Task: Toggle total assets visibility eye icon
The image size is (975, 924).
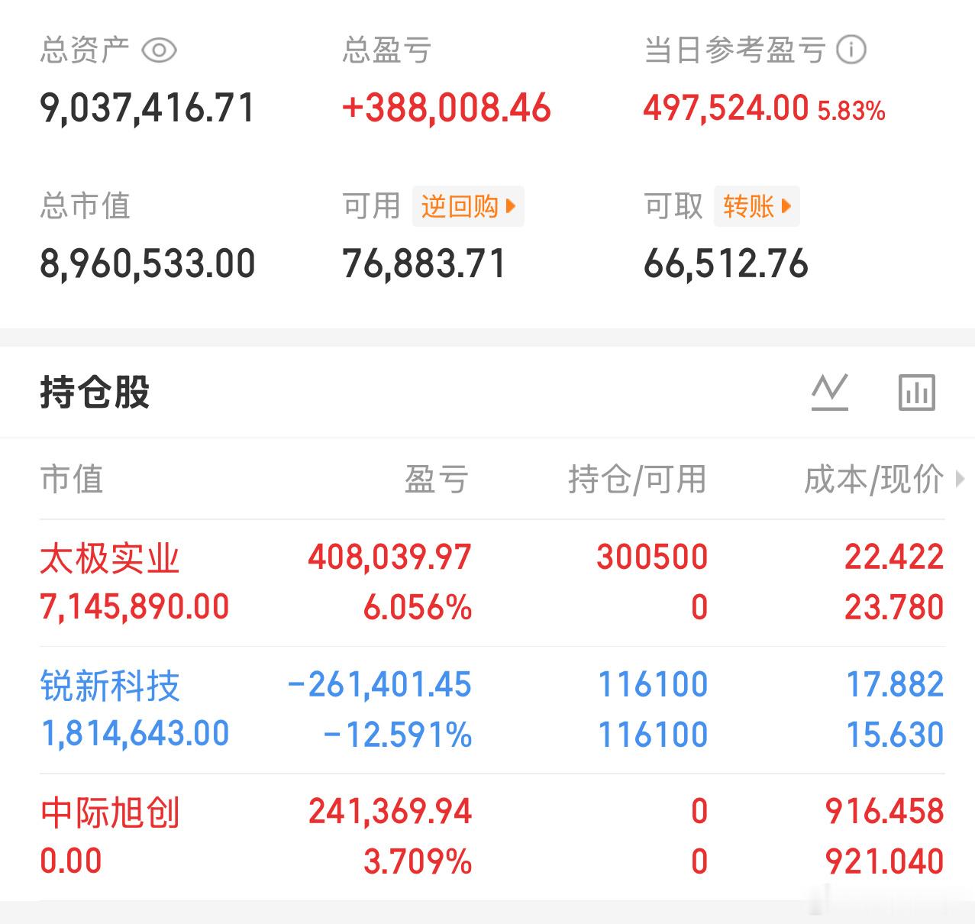Action: click(160, 50)
